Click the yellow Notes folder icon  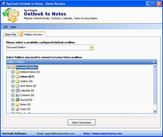coord(17,104)
